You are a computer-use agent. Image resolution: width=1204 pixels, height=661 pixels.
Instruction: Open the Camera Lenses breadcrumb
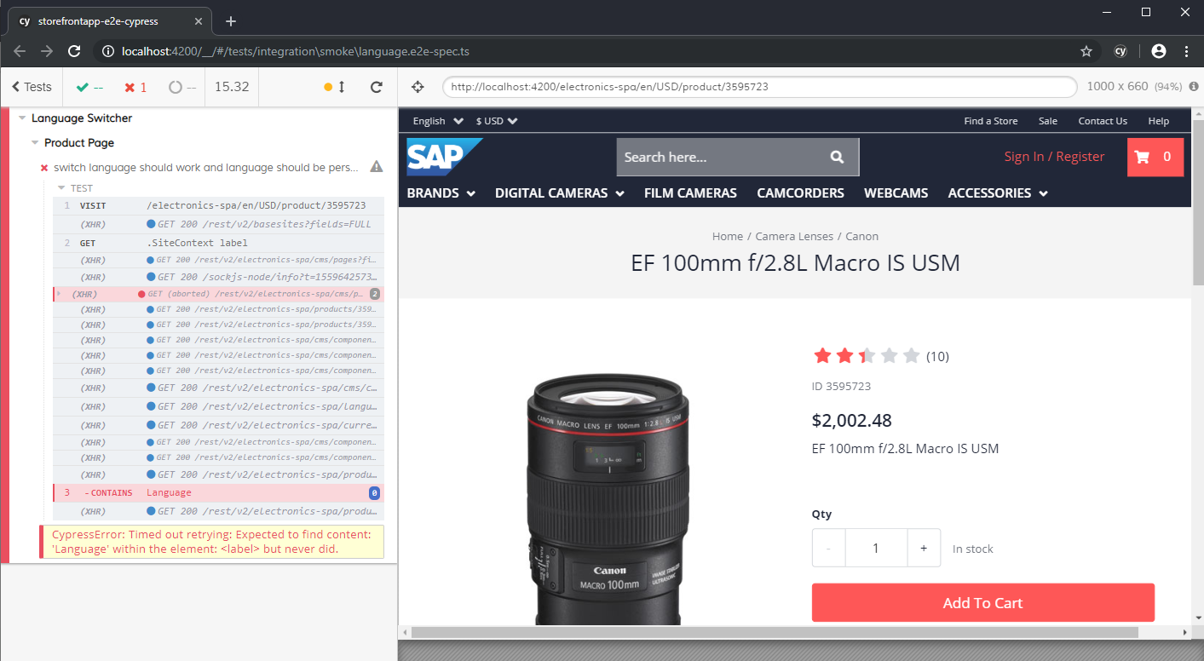tap(794, 237)
